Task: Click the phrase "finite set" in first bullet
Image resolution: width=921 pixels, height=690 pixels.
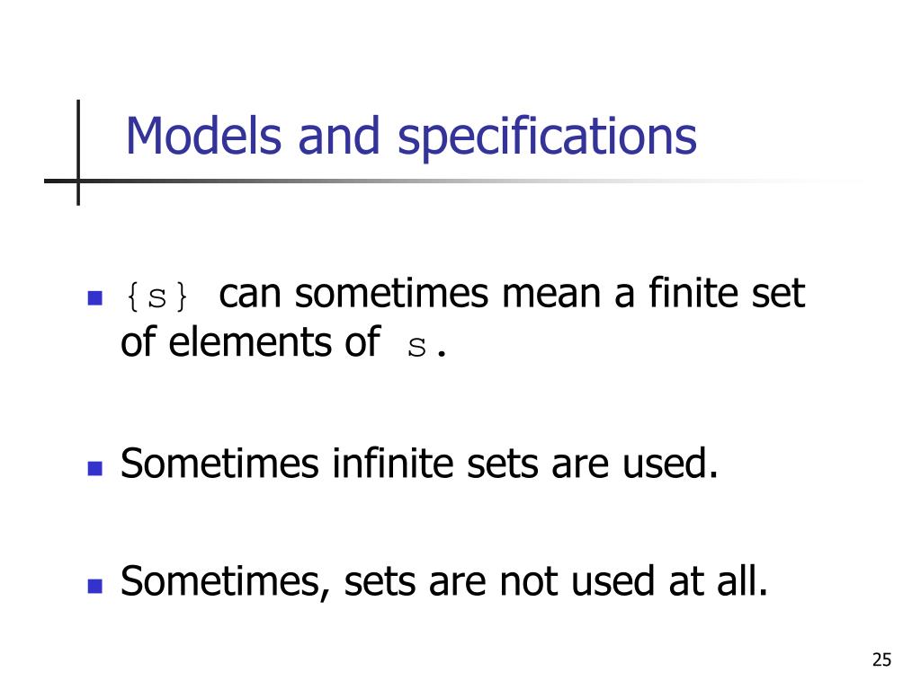Action: [x=727, y=293]
